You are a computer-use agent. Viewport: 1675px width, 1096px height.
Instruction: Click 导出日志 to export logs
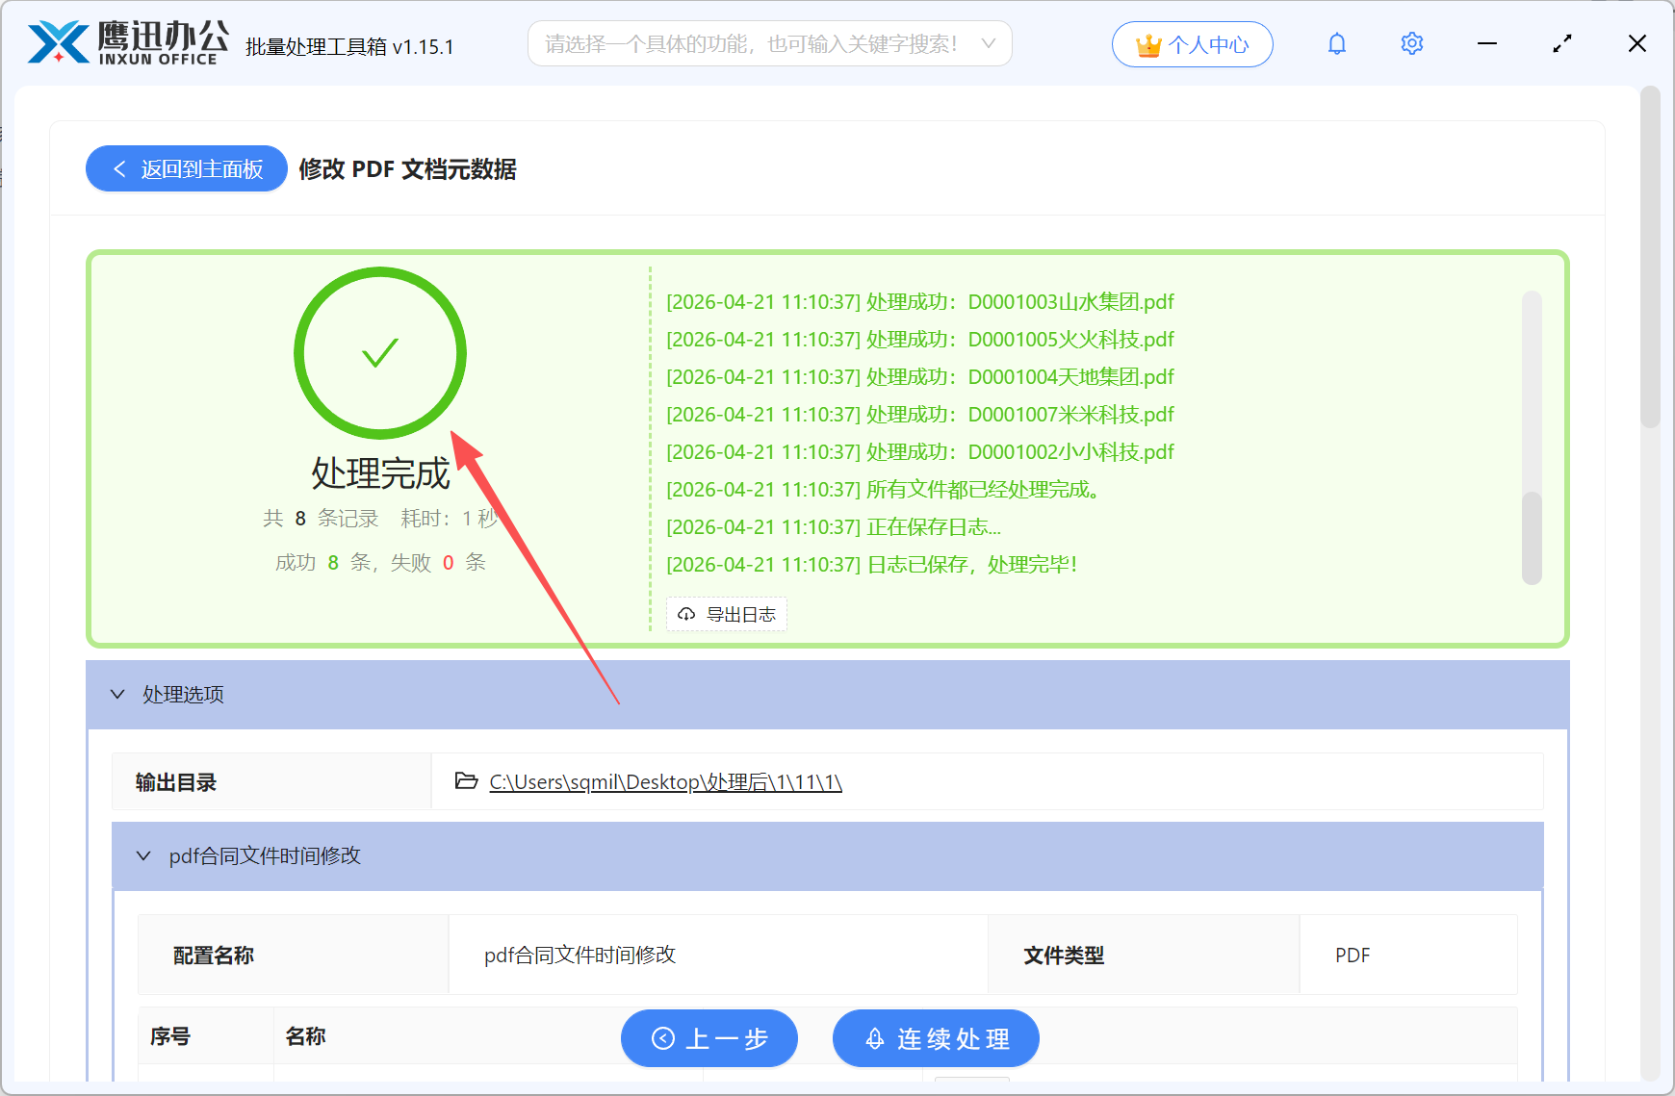click(727, 614)
